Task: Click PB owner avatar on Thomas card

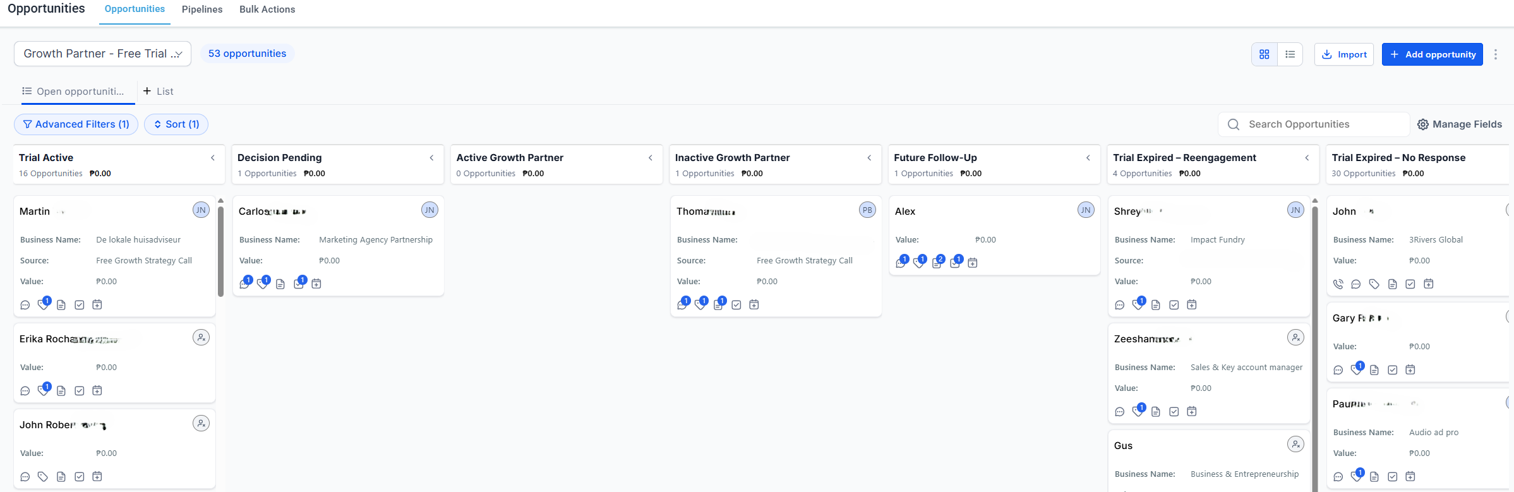Action: [x=867, y=210]
